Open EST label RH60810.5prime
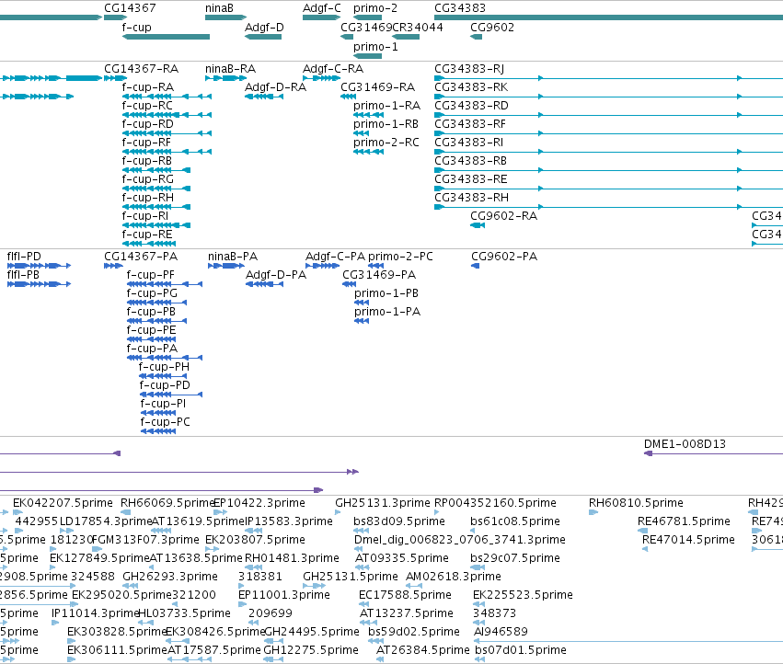Viewport: 783px width, 664px height. [636, 503]
